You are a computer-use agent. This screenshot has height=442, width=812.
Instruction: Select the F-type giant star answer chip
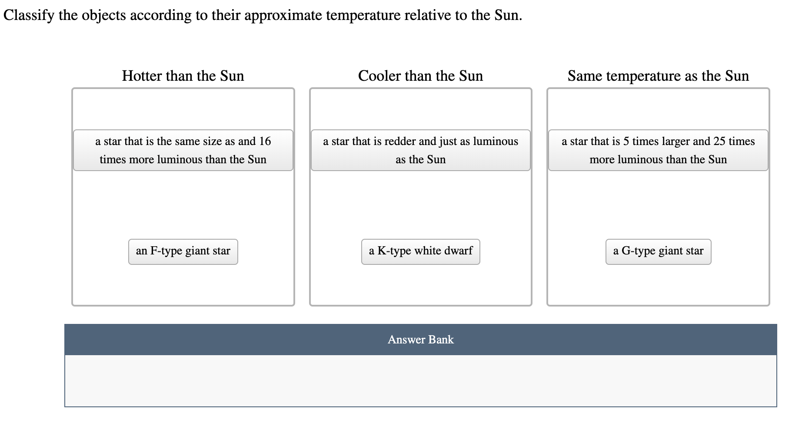pos(183,251)
